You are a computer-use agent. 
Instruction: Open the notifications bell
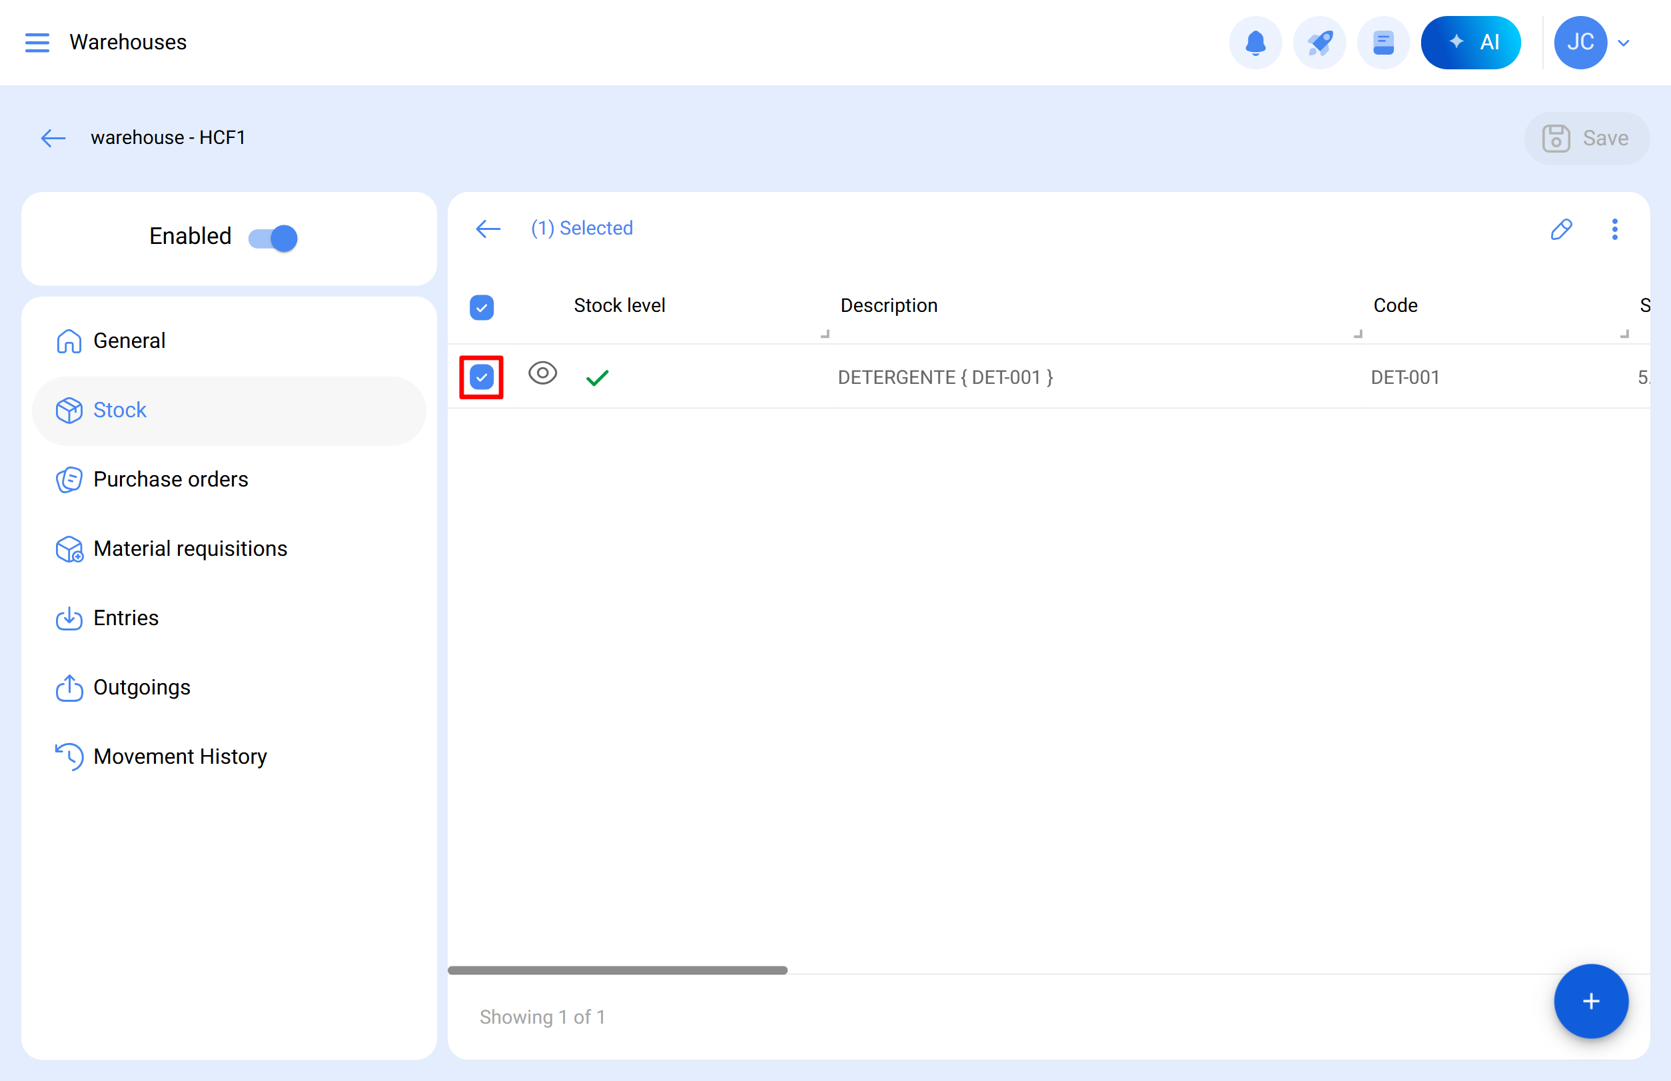coord(1255,43)
